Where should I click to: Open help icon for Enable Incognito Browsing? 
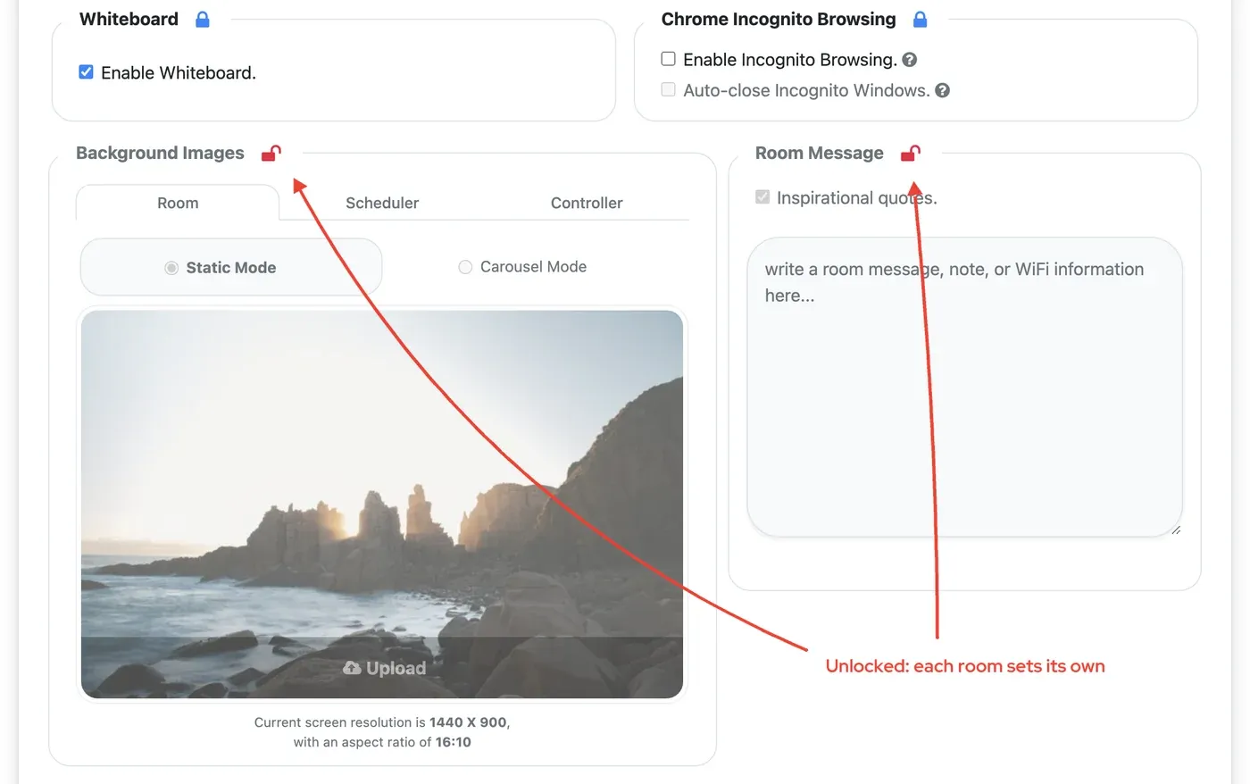910,60
